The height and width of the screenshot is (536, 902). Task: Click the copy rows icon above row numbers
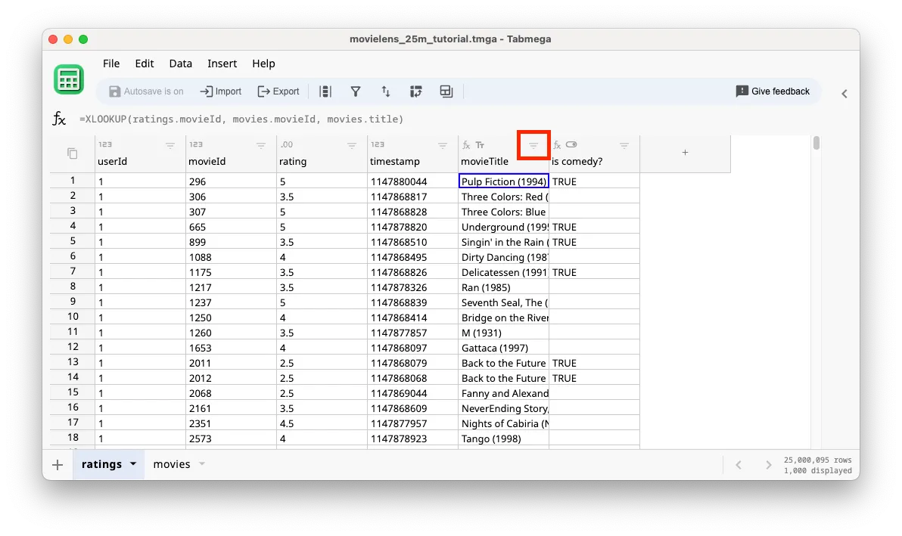click(x=71, y=152)
